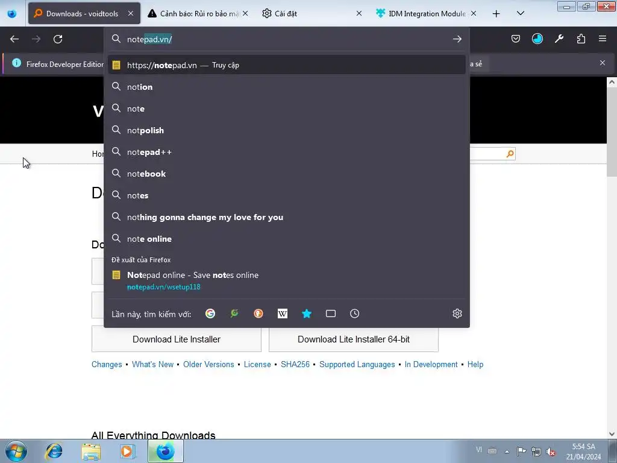This screenshot has height=463, width=617.
Task: List all tabs with the chevron
Action: tap(520, 13)
